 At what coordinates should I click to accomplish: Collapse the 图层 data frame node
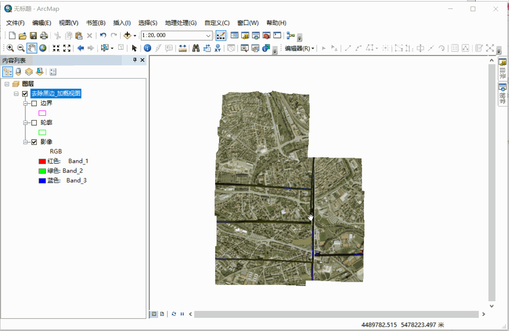[7, 84]
